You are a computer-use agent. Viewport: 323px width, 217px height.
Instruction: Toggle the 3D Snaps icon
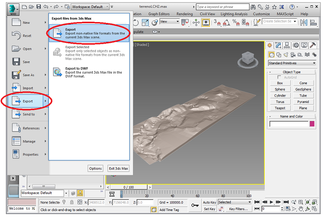tap(217, 23)
